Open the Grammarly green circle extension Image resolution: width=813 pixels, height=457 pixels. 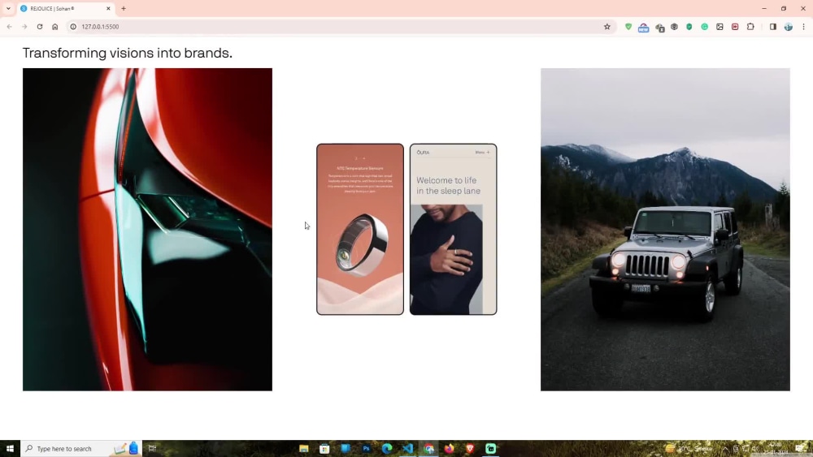tap(704, 27)
